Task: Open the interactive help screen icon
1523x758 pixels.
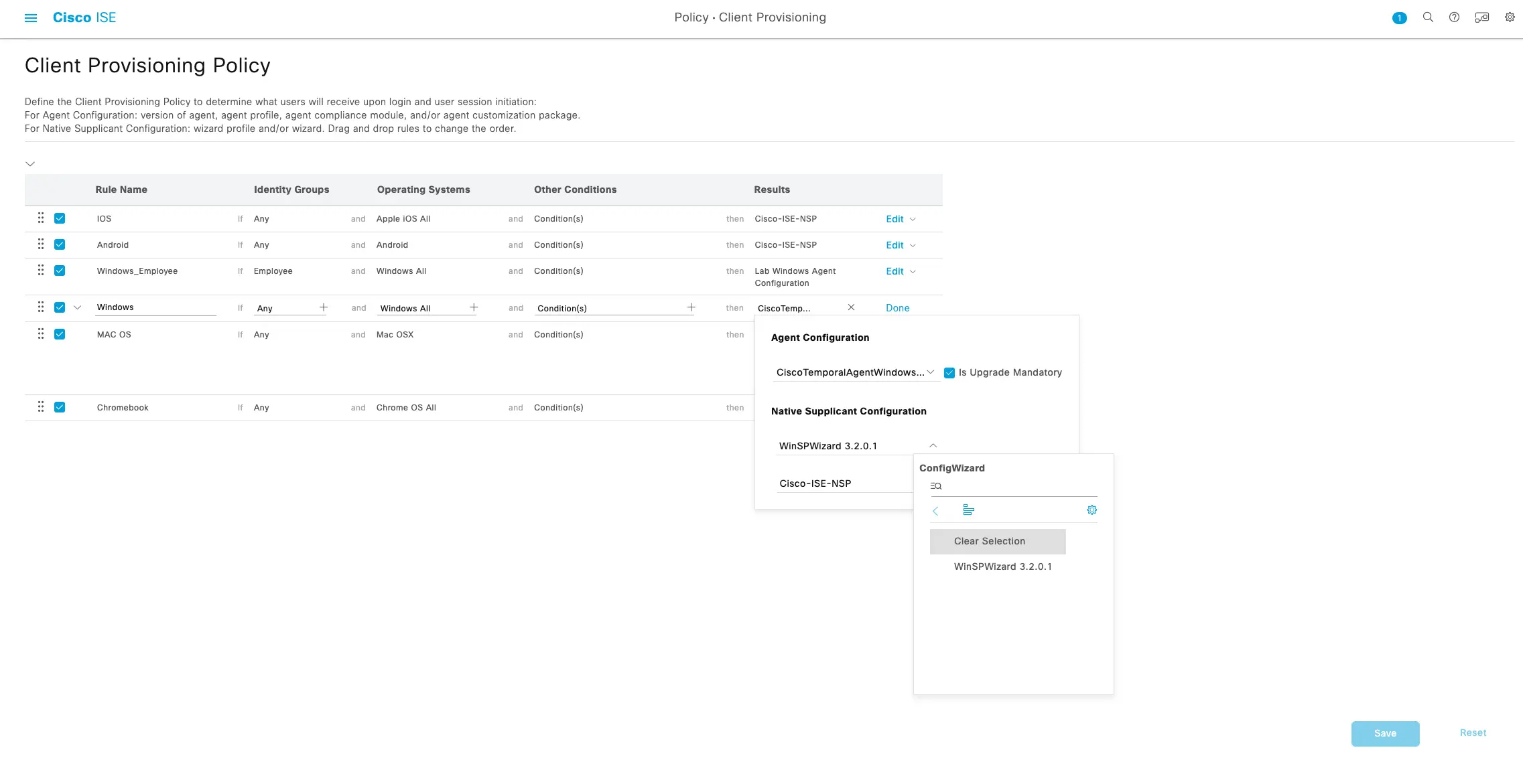Action: [x=1481, y=17]
